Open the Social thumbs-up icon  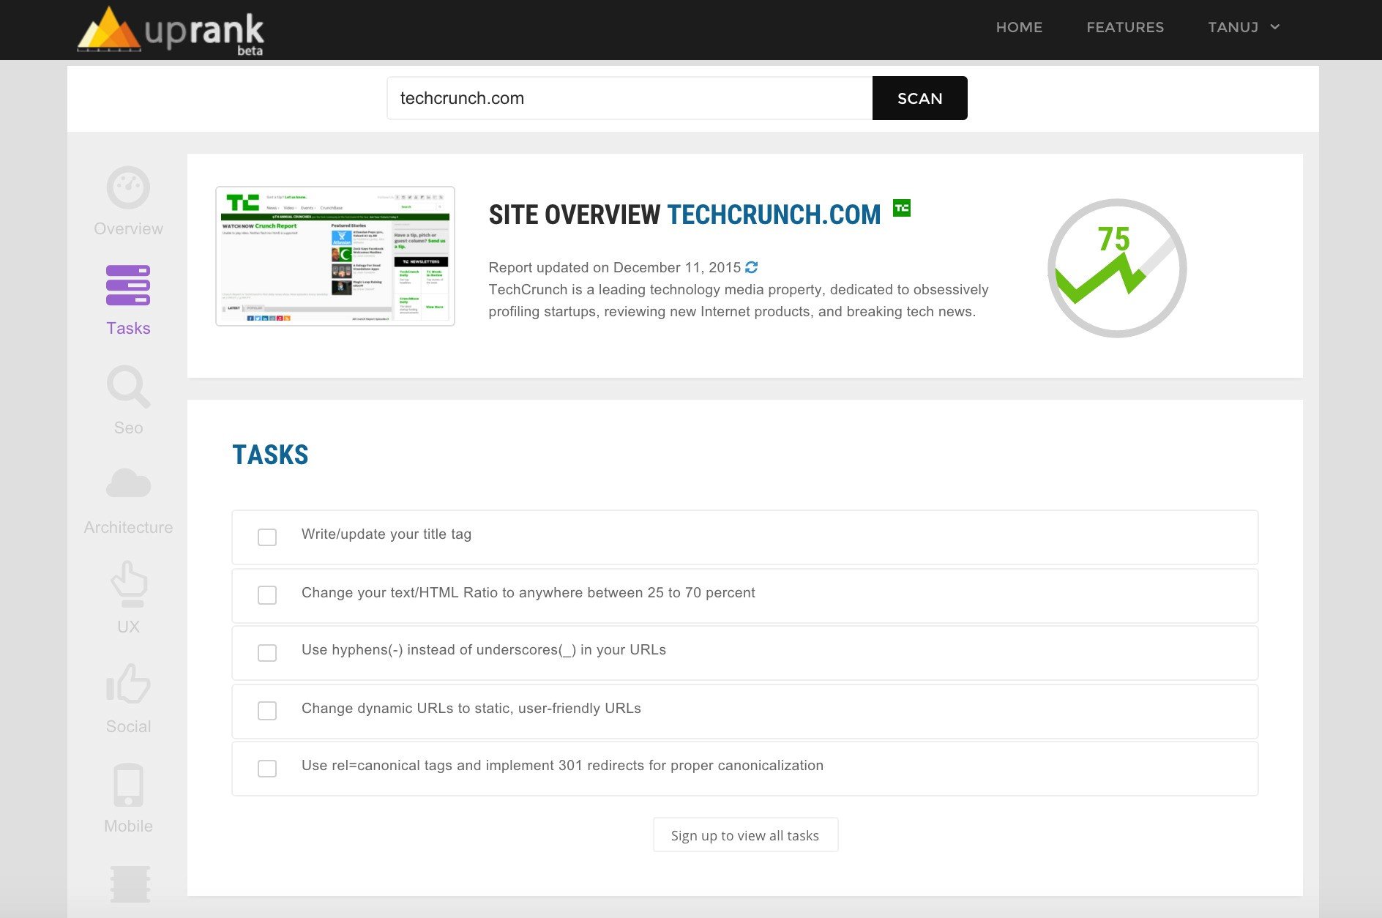pos(128,683)
